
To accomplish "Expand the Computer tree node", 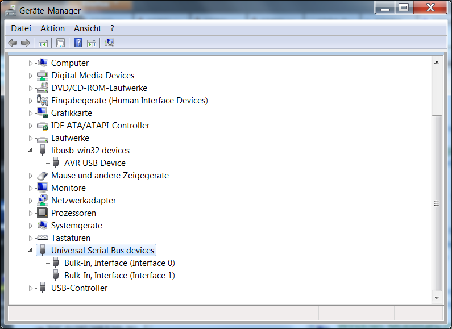I will coord(31,63).
